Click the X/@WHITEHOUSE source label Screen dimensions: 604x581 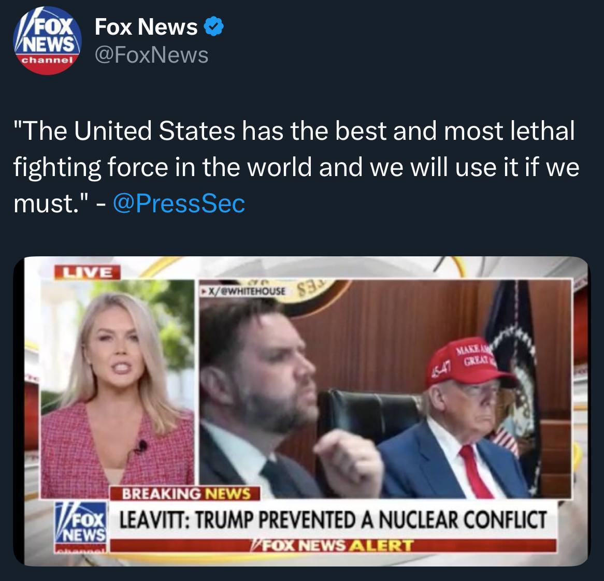(243, 291)
